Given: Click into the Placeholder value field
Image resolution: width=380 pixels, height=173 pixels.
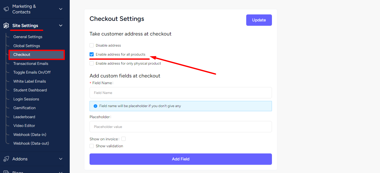Looking at the screenshot, I should [181, 127].
